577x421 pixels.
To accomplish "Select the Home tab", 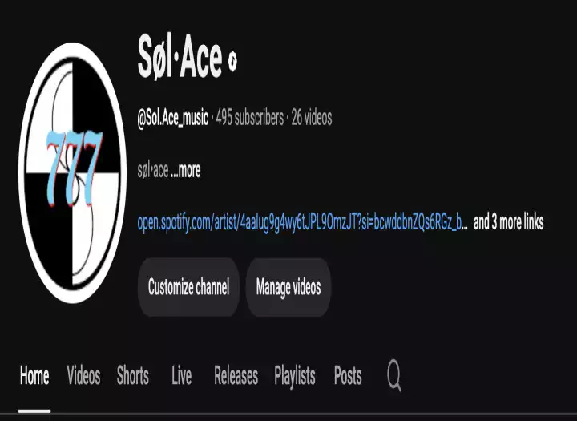I will point(34,376).
